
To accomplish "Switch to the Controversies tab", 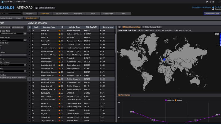I will [108, 14].
